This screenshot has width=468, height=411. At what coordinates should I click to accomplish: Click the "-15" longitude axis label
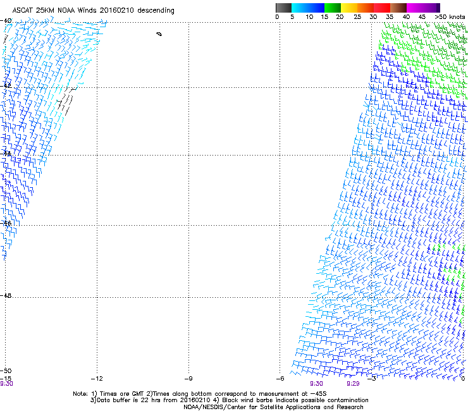click(x=6, y=379)
